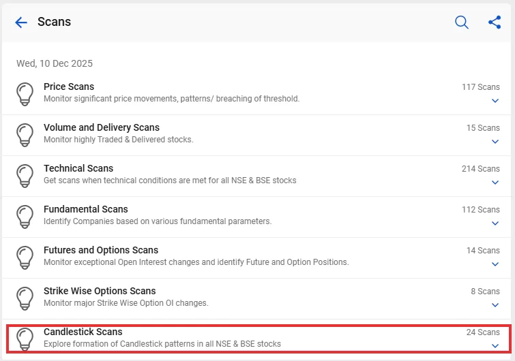
Task: Expand the Technical Scans chevron
Action: 495,183
